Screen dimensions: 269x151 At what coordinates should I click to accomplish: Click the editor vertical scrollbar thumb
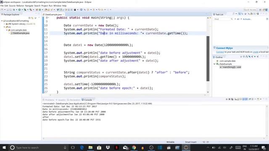coord(208,59)
